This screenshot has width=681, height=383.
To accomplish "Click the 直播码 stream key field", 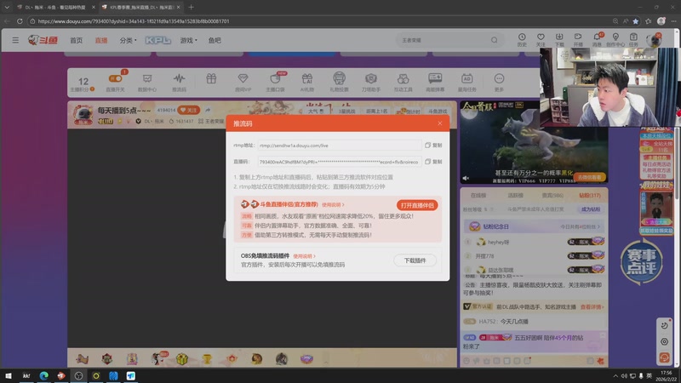I will point(339,162).
